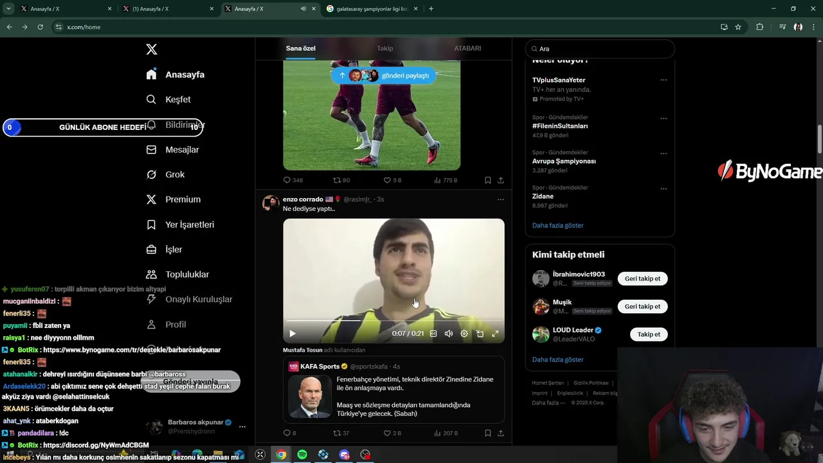This screenshot has height=463, width=823.
Task: Switch to Sana özel tab
Action: point(300,48)
